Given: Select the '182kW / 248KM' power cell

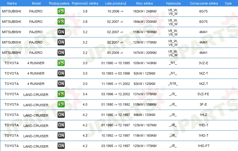Looking at the screenshot, I should pyautogui.click(x=145, y=11).
